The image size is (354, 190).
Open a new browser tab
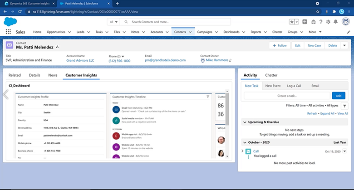point(118,3)
